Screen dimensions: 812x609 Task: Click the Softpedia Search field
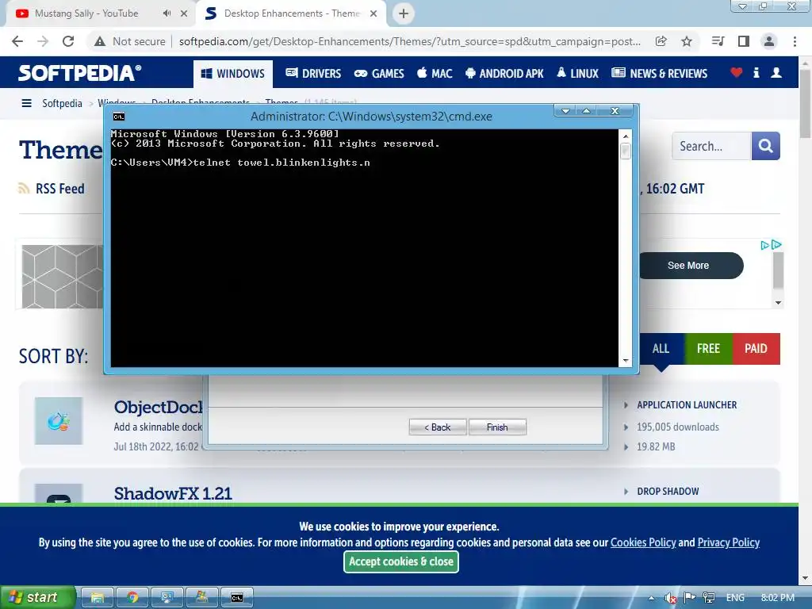pos(711,146)
